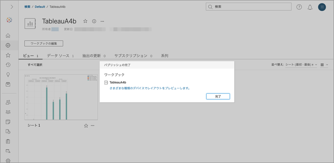Open Settings gear in sidebar
The image size is (334, 163).
[8, 160]
